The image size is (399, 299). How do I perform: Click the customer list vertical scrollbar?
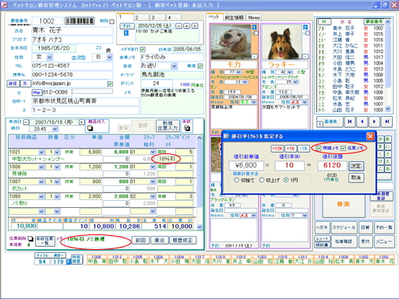[x=388, y=65]
